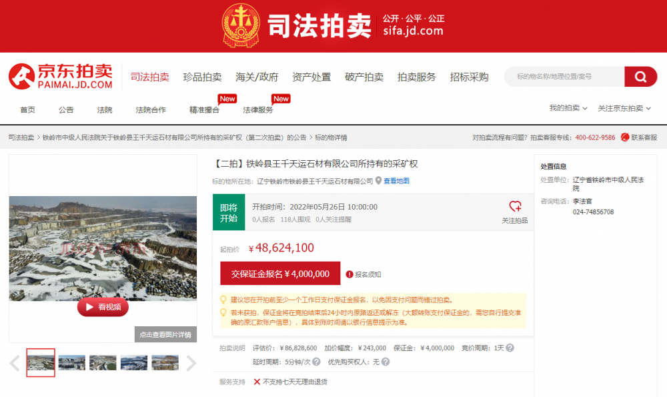This screenshot has width=667, height=397.
Task: Click the delay period help question mark
Action: (316, 362)
